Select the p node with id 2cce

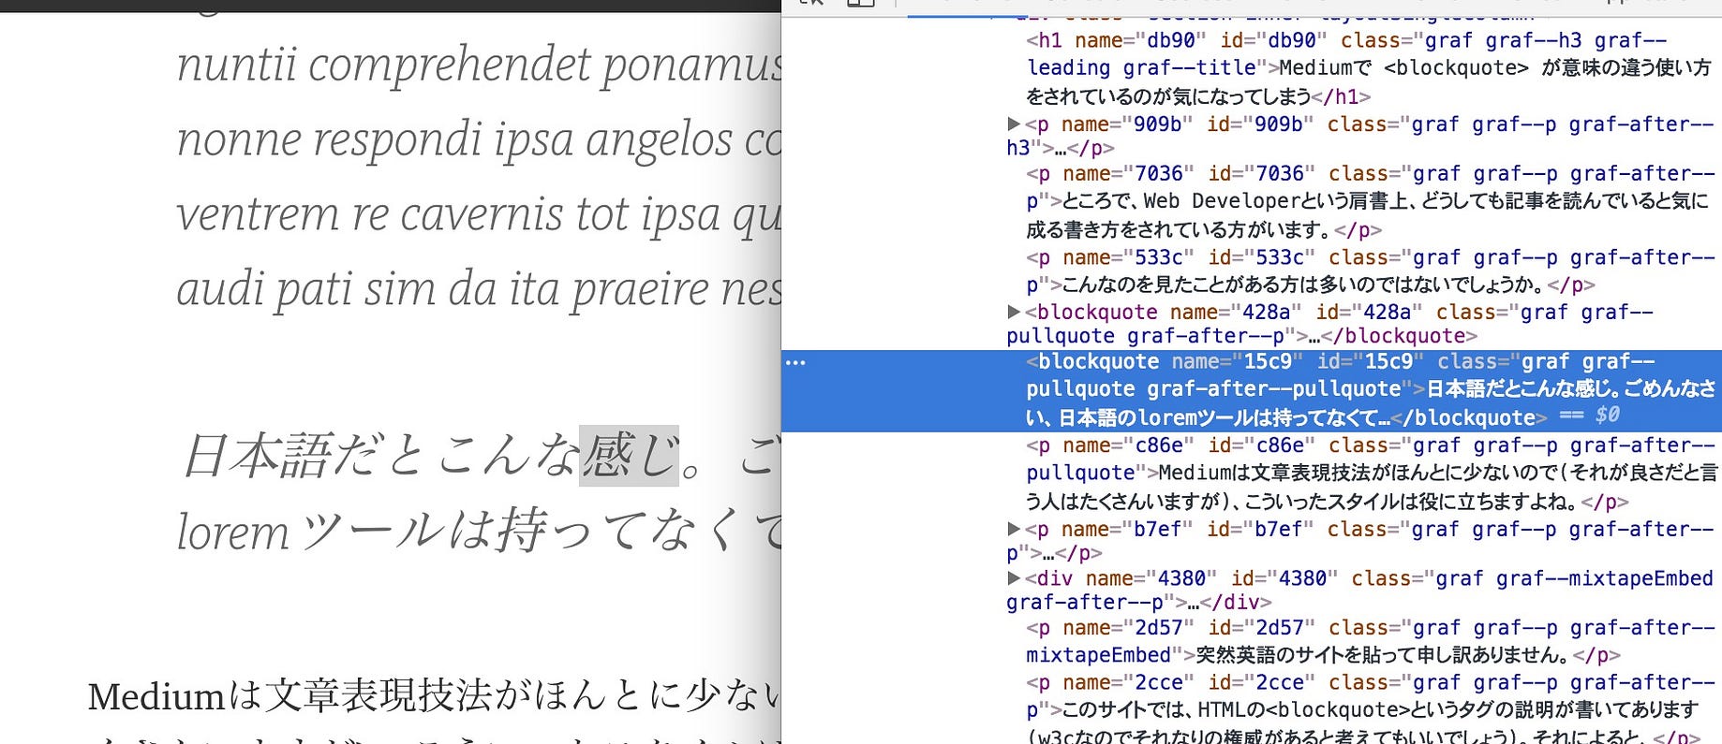[x=1370, y=709]
